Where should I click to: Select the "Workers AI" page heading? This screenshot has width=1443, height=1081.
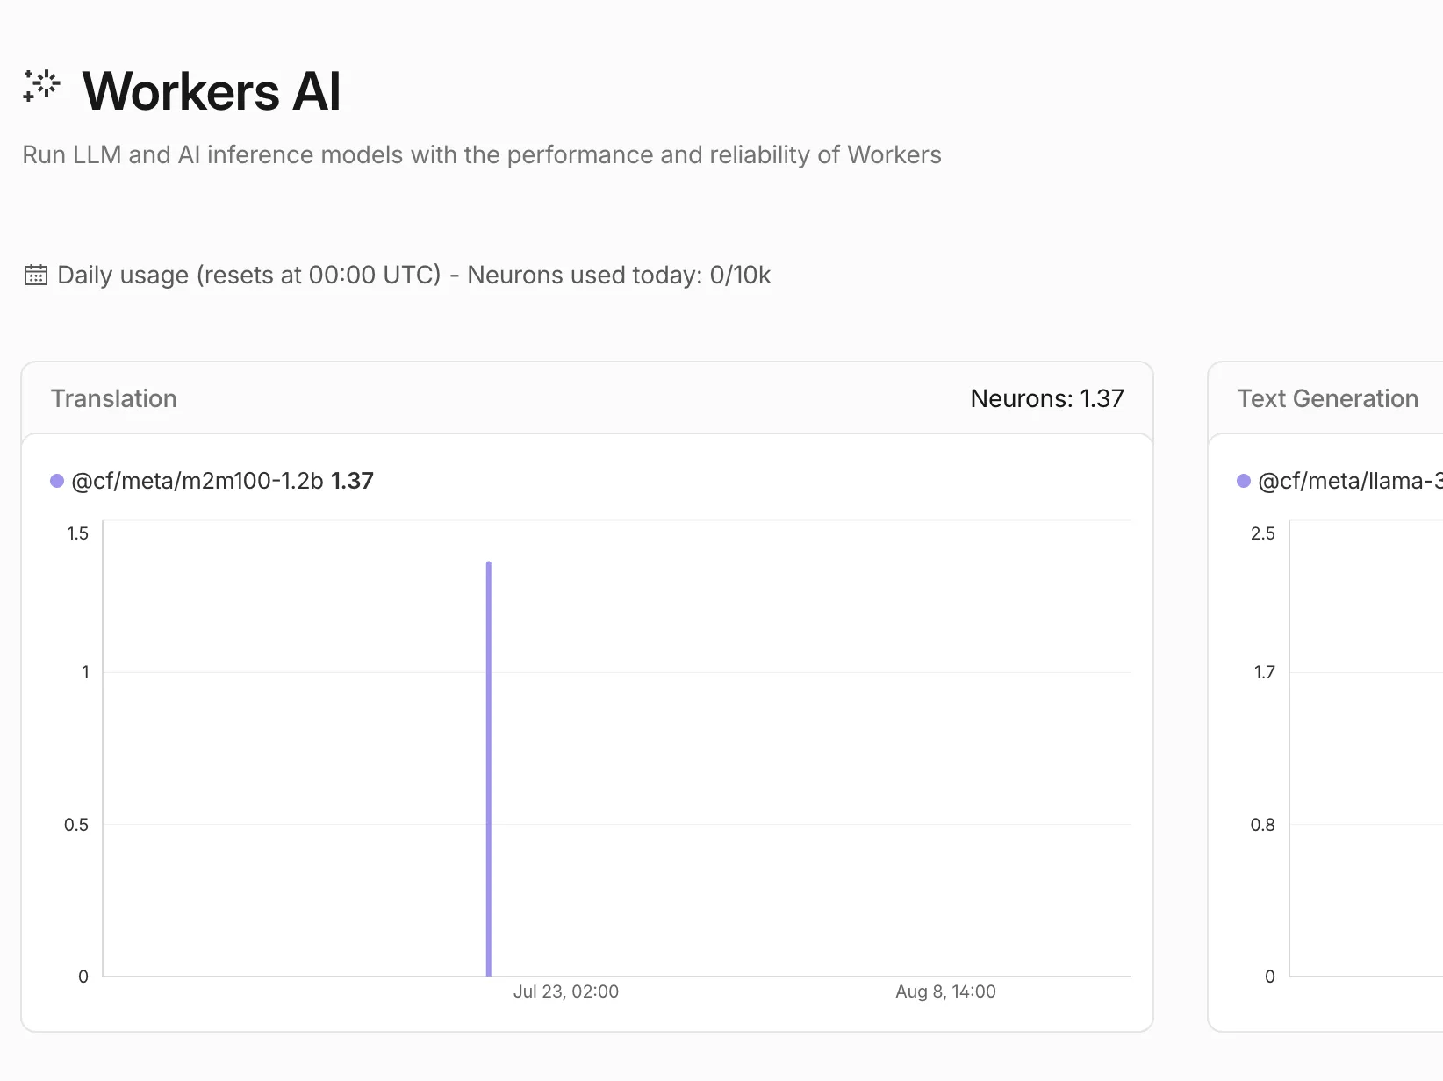click(x=212, y=91)
